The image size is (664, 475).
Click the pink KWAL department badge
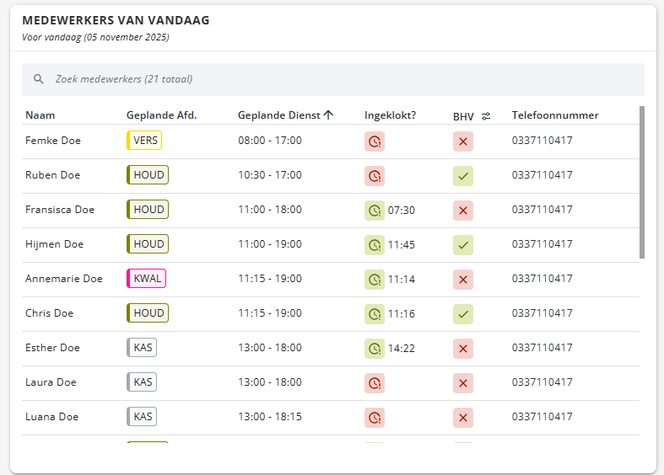coord(147,279)
